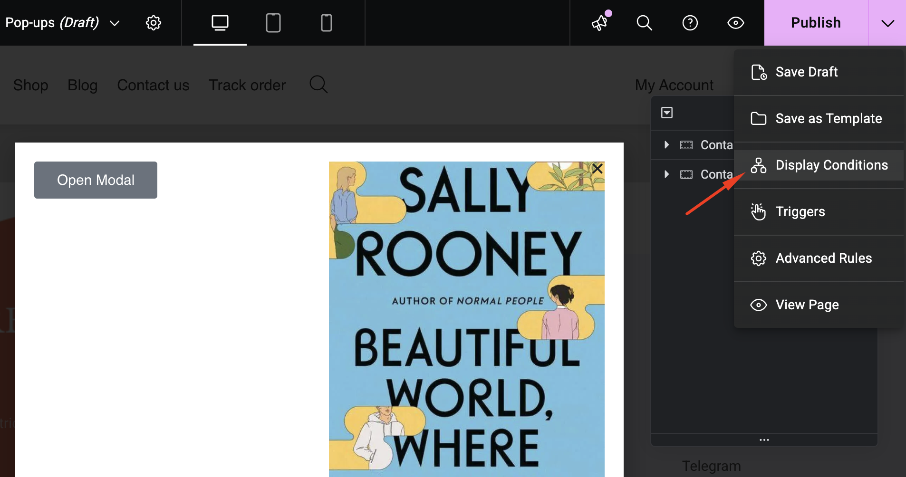The width and height of the screenshot is (906, 477).
Task: Open the What's New megaphone icon
Action: coord(601,22)
